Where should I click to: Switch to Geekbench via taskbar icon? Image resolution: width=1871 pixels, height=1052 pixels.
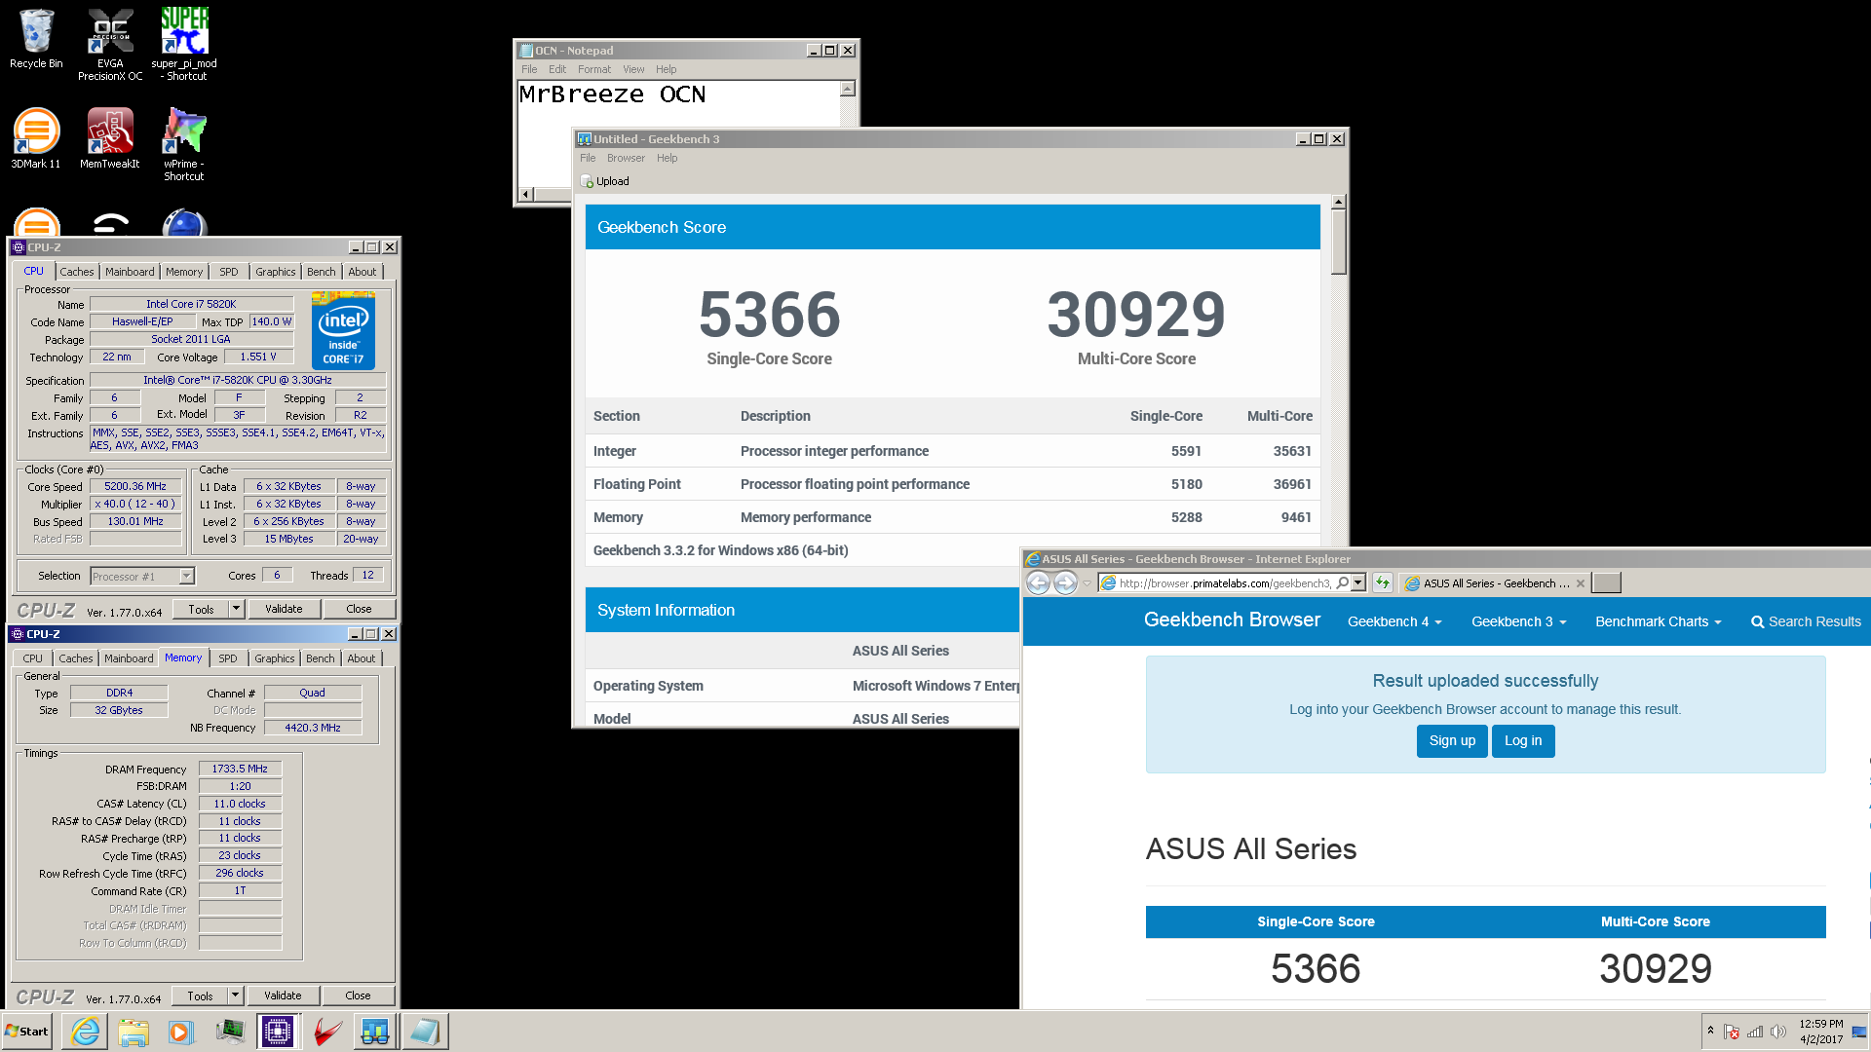(x=375, y=1032)
